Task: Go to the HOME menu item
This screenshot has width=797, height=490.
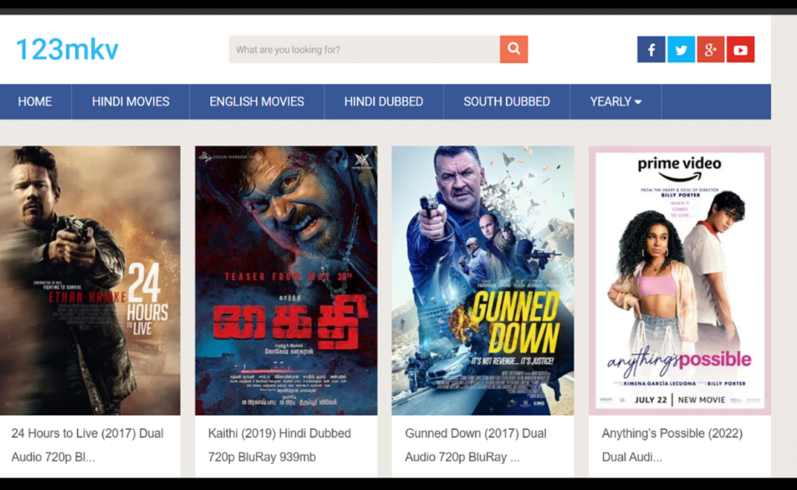Action: [x=35, y=102]
